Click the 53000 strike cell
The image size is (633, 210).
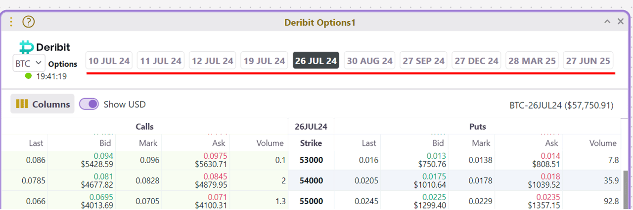tap(311, 160)
